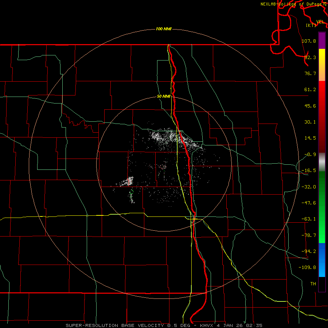Select the 61.2 velocity scale value
328x328 pixels.
[310, 90]
